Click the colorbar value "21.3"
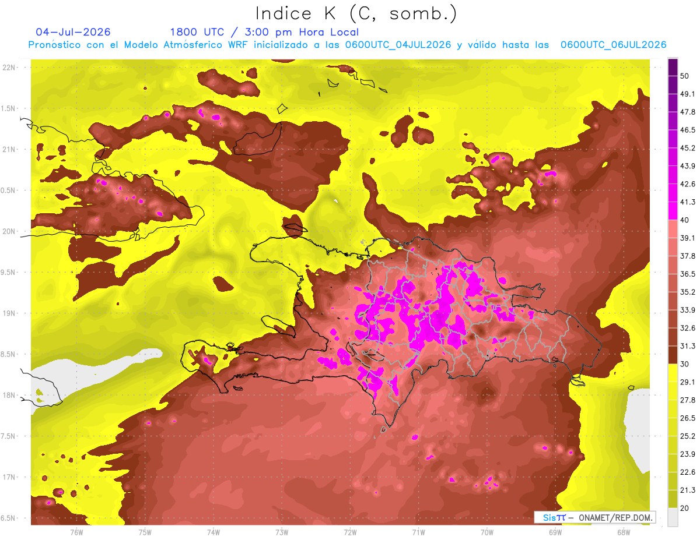This screenshot has height=540, width=700. pos(688,490)
